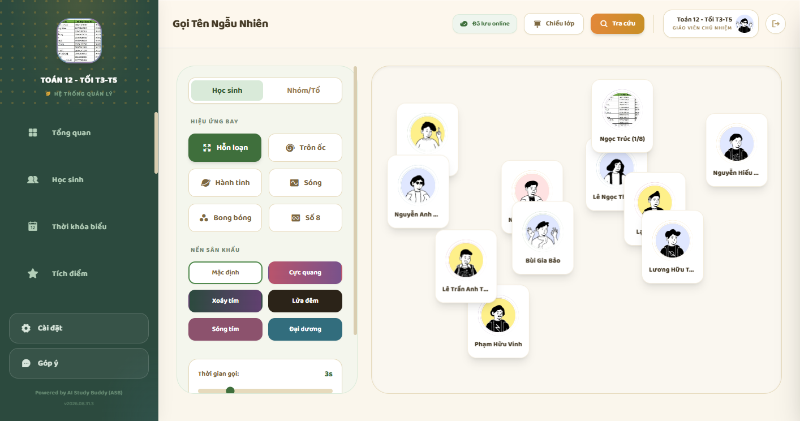
Task: Click the Ngọc Trúc (1/8) card
Action: pyautogui.click(x=622, y=116)
